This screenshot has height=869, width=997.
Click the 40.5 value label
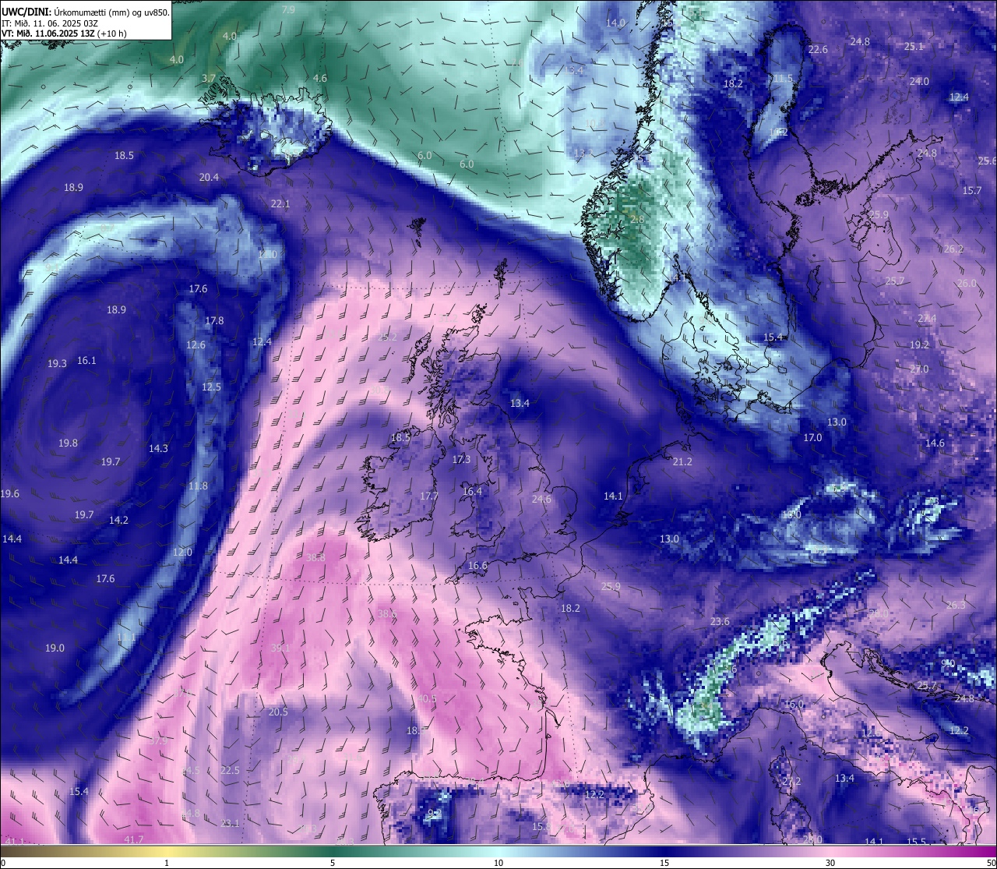pos(427,699)
